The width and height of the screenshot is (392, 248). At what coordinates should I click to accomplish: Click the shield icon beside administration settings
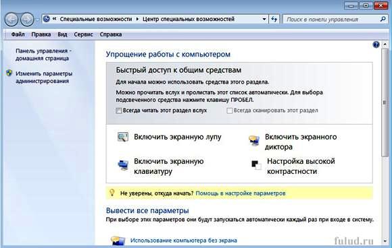9,73
